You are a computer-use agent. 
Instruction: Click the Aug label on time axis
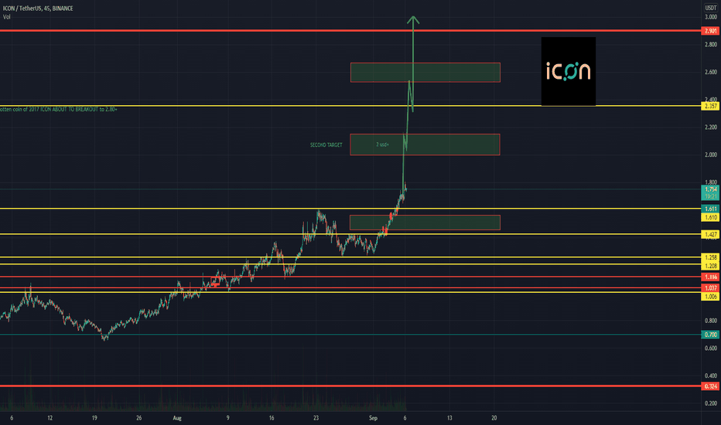pos(177,418)
